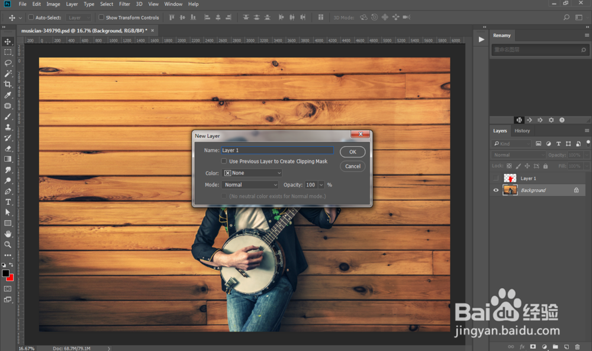Open Layers panel blend mode Normal dropdown
The height and width of the screenshot is (351, 592).
pos(519,155)
